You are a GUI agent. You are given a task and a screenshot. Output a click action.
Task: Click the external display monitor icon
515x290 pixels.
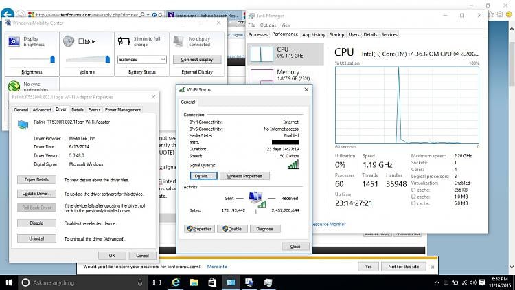179,41
